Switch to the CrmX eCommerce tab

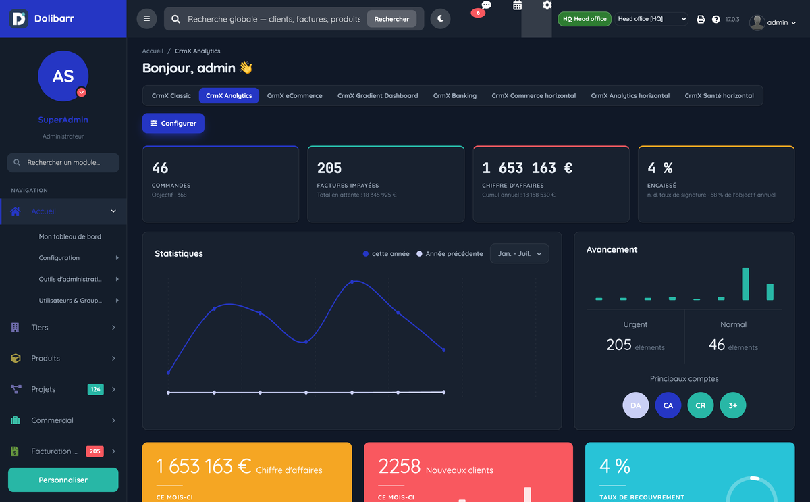click(x=294, y=95)
